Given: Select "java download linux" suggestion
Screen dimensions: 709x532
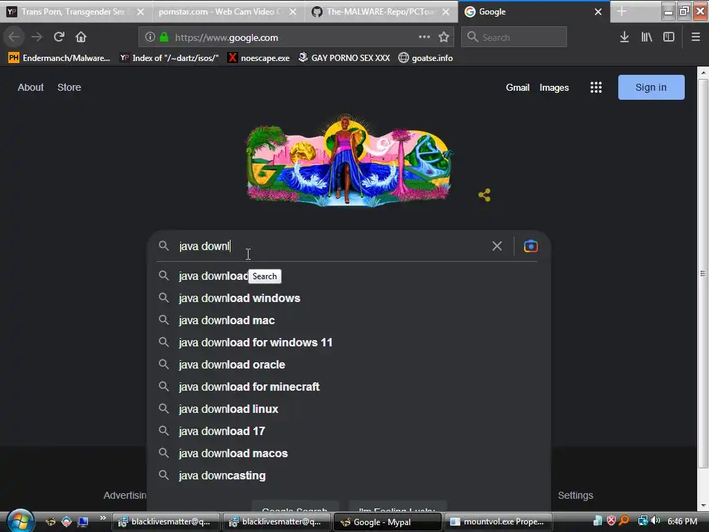Looking at the screenshot, I should point(348,409).
